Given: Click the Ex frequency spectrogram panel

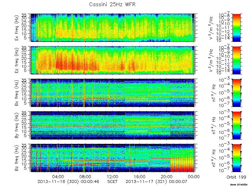Looking at the screenshot, I should coord(113,28).
